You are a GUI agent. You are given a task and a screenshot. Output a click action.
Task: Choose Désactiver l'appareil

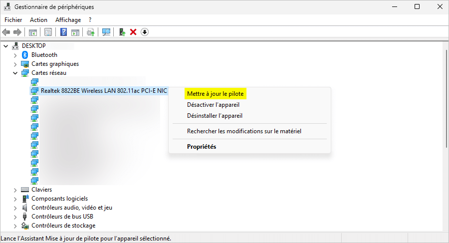coord(214,105)
